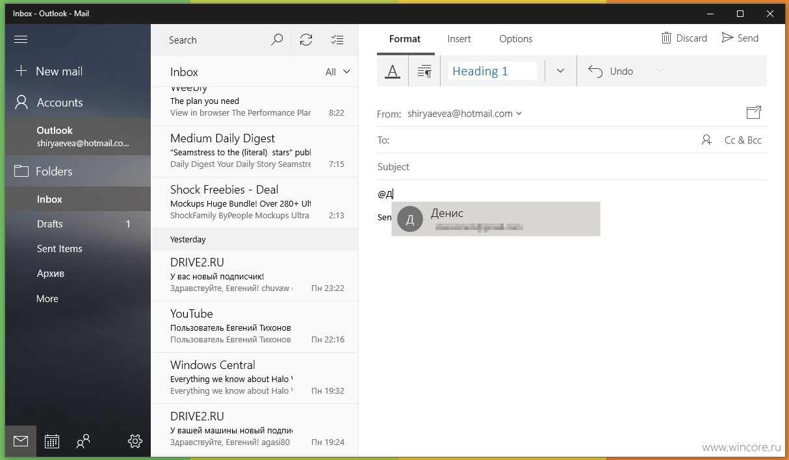Expand the styles gallery dropdown
The width and height of the screenshot is (789, 460).
click(x=560, y=71)
